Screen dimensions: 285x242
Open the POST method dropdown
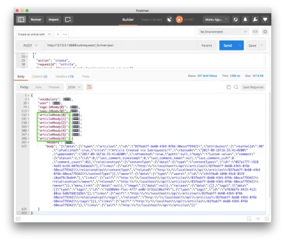[30, 46]
